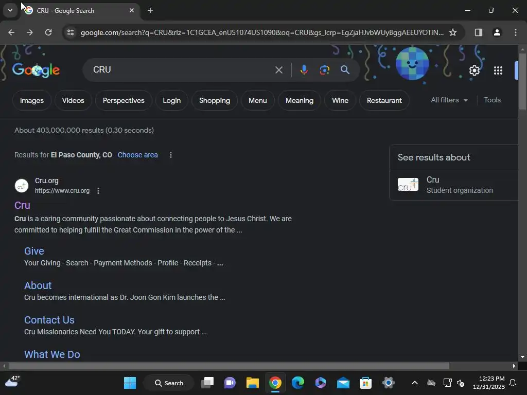
Task: Click Choose area link
Action: pyautogui.click(x=138, y=155)
